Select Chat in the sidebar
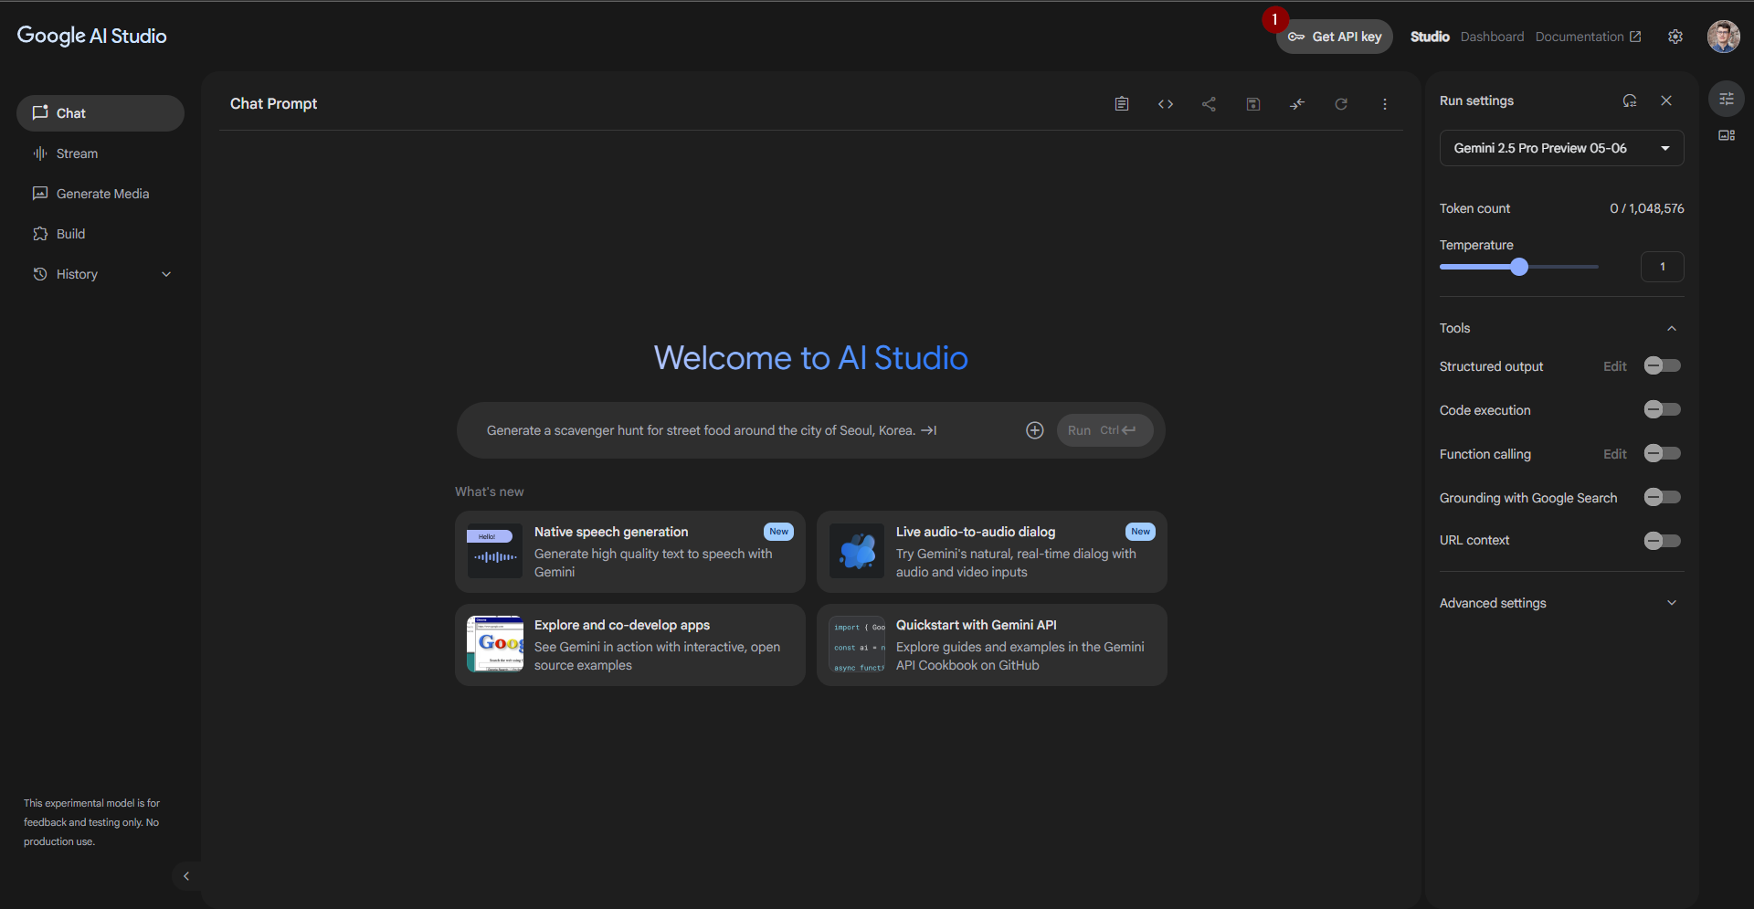This screenshot has width=1754, height=909. pyautogui.click(x=100, y=113)
